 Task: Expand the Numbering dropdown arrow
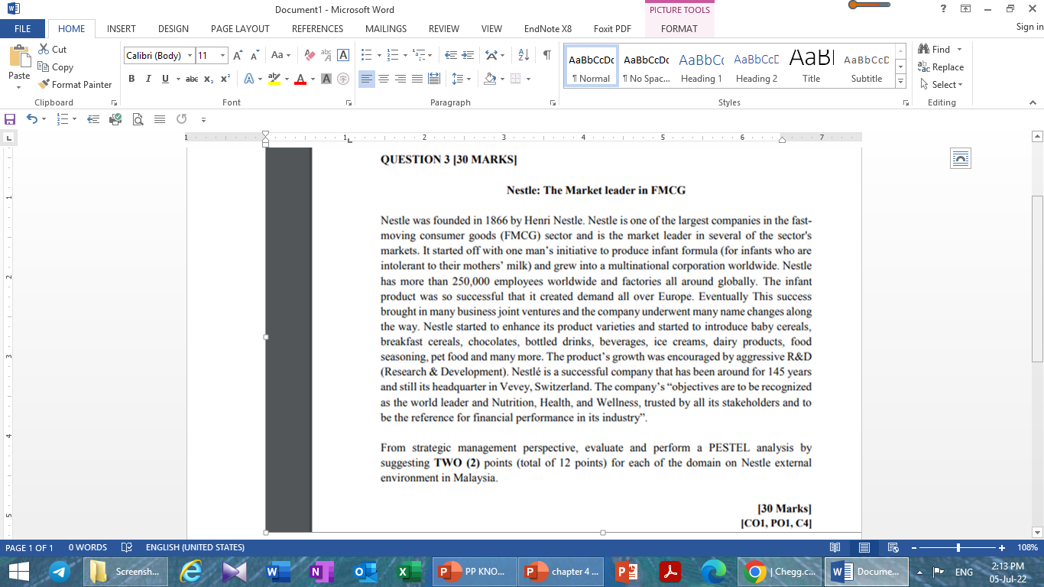[405, 56]
